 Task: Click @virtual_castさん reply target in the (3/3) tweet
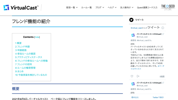pyautogui.click(x=144, y=40)
